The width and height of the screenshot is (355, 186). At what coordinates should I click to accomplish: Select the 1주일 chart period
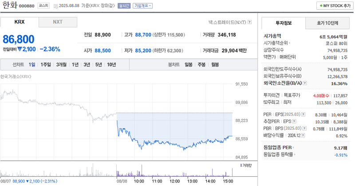tap(46, 64)
